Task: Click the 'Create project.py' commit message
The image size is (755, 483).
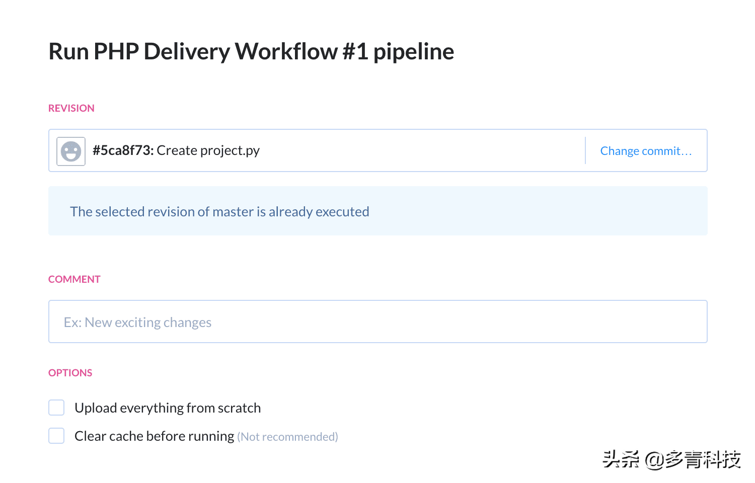Action: tap(208, 150)
